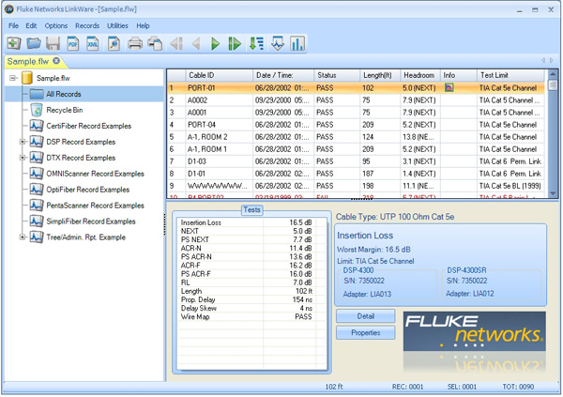The image size is (563, 397).
Task: Click the Properties button
Action: (x=365, y=333)
